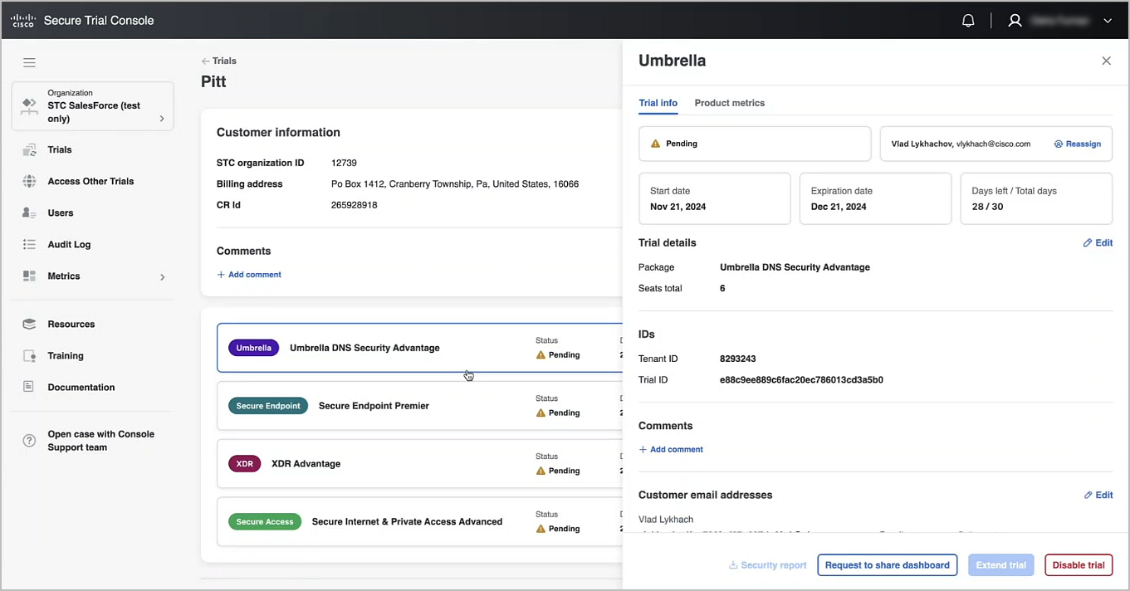This screenshot has height=591, width=1130.
Task: Open Documentation in sidebar
Action: pos(81,388)
